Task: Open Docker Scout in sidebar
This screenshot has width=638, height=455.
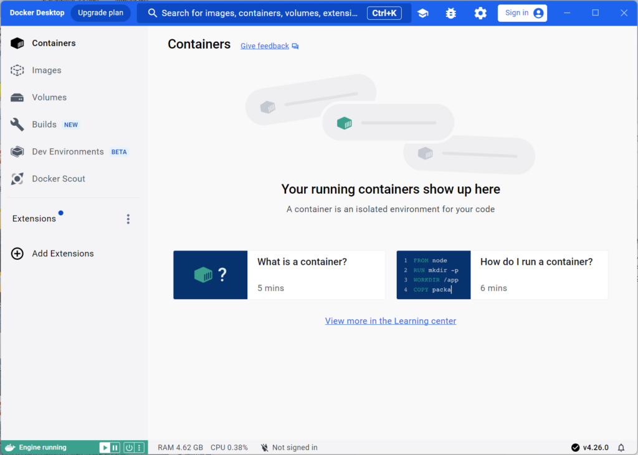Action: 74,179
